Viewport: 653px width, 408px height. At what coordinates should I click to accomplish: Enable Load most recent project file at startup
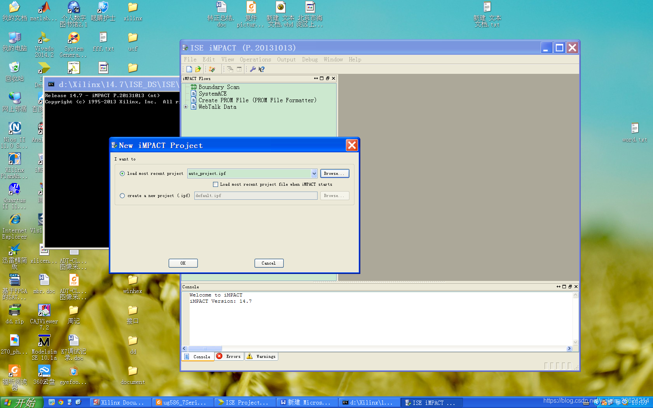[x=215, y=185]
